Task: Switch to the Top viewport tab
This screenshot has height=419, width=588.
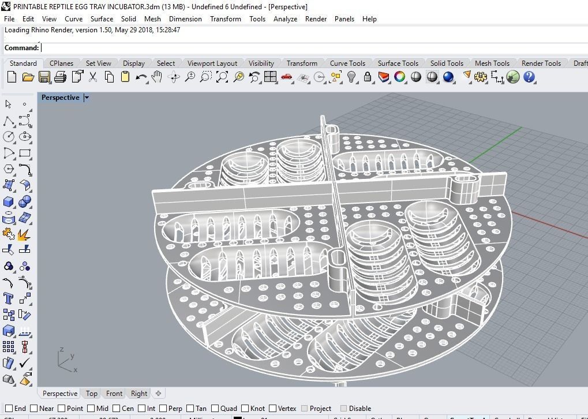Action: tap(92, 394)
